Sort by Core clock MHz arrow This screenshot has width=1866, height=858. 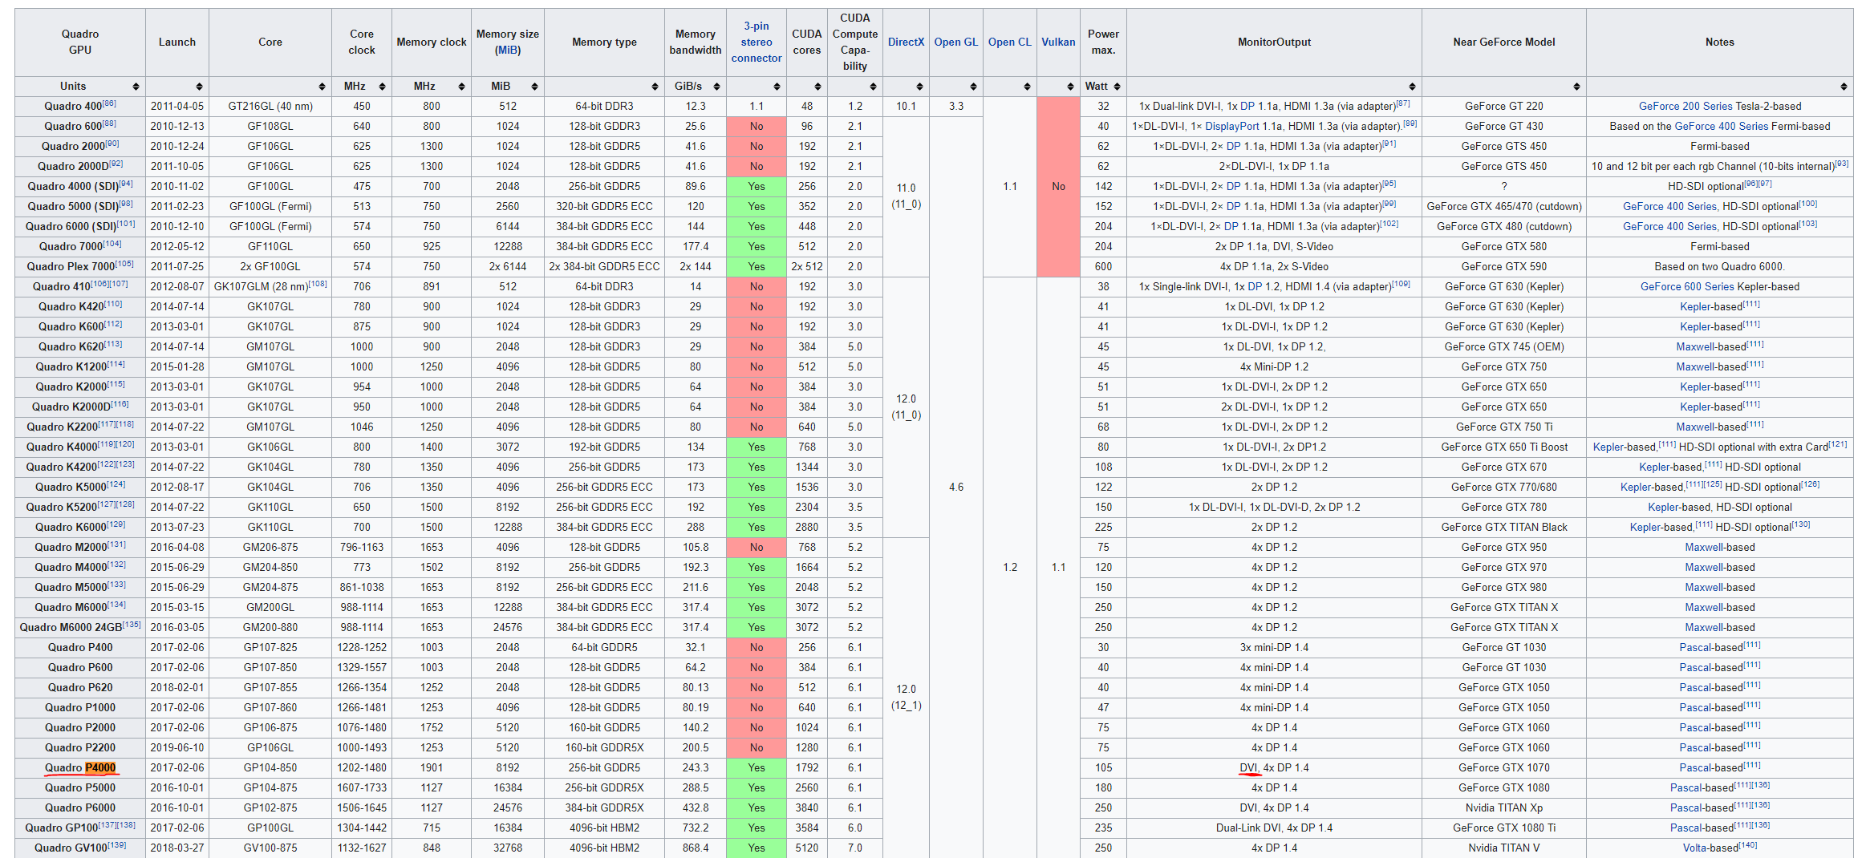382,87
